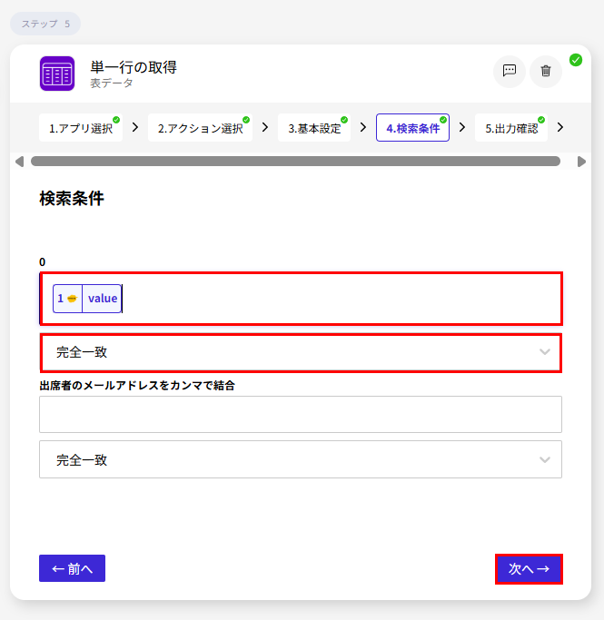Viewport: 604px width, 620px height.
Task: Click chevron between アクション選択 and 基本設定
Action: coord(265,127)
